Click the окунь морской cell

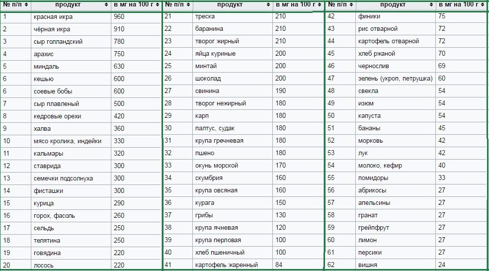[233, 166]
